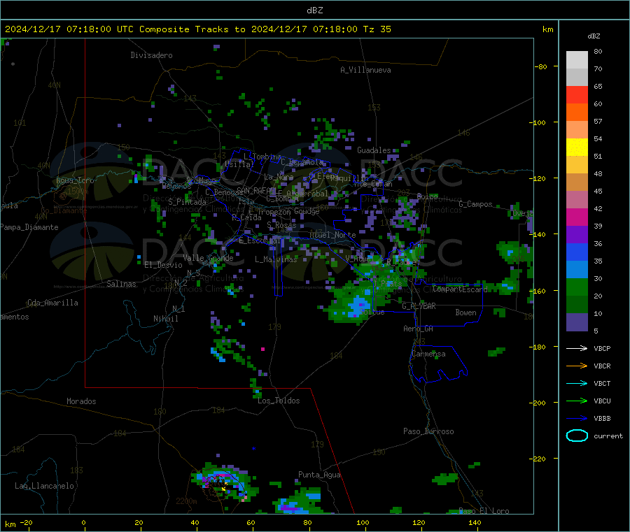Click the 'Bowen' map label

click(x=465, y=312)
